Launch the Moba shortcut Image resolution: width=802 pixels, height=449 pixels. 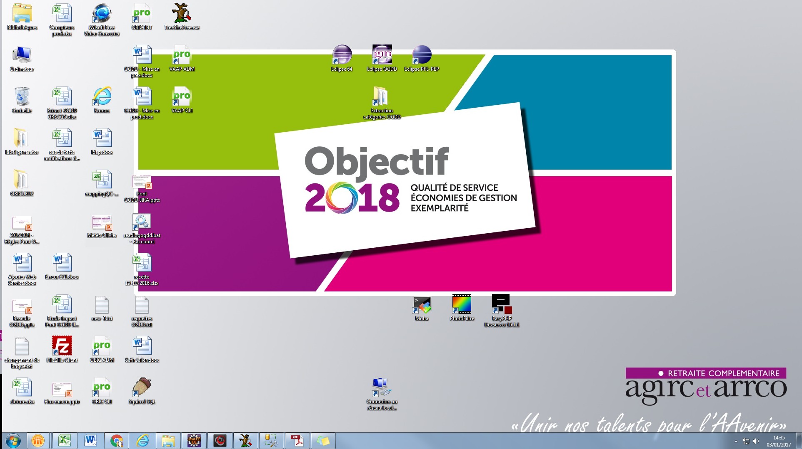(422, 308)
